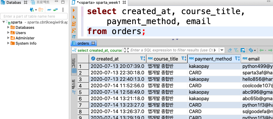Expand the Administer tree node
Image resolution: width=273 pixels, height=119 pixels.
[x=8, y=38]
